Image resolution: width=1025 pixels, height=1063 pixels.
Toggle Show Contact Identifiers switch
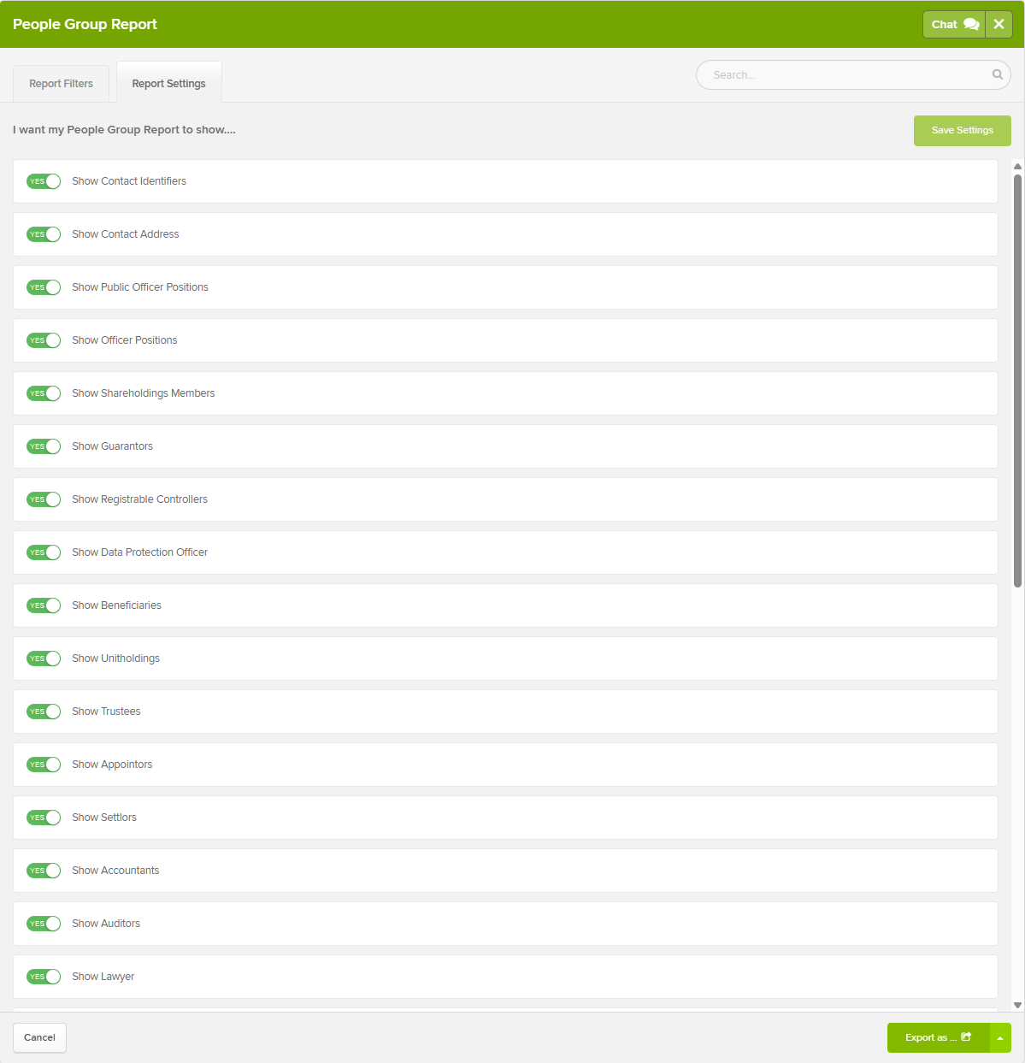44,181
